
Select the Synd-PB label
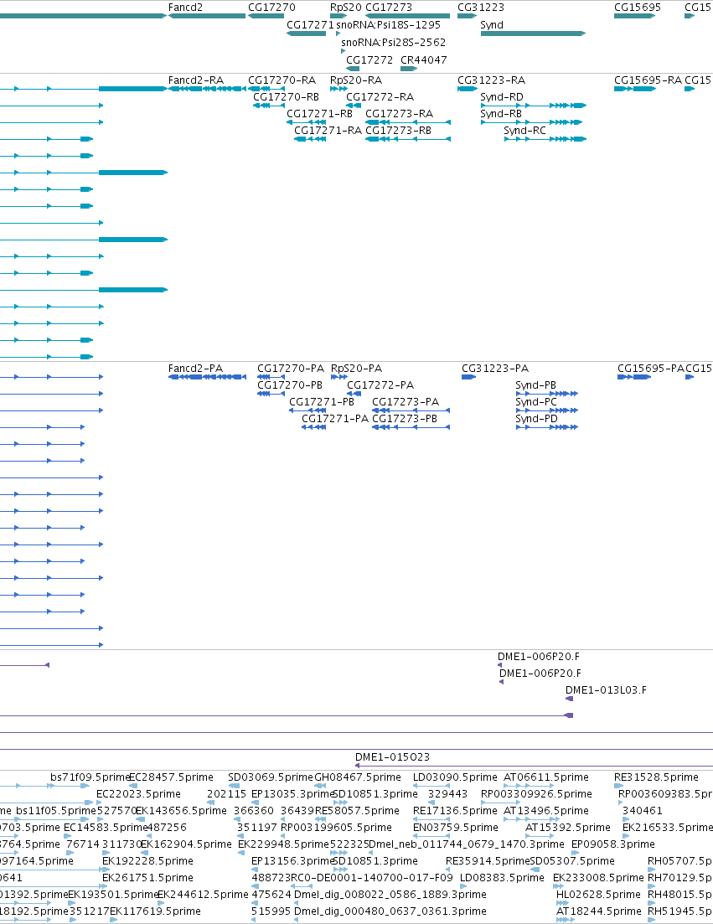tap(535, 385)
